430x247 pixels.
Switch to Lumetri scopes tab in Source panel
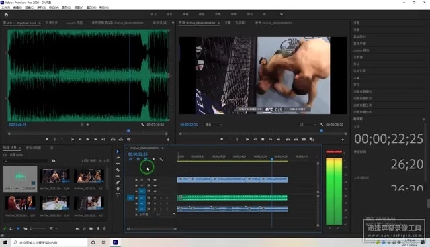tap(75, 23)
